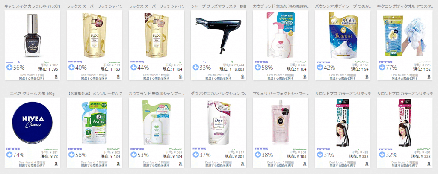Click the blue down-arrow icon beside 74%

point(9,155)
